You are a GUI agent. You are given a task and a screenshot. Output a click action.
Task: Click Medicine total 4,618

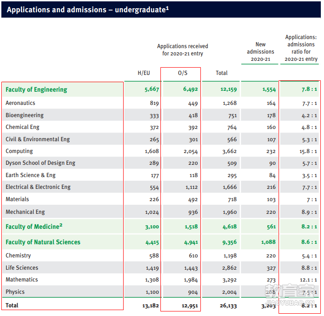click(x=229, y=227)
